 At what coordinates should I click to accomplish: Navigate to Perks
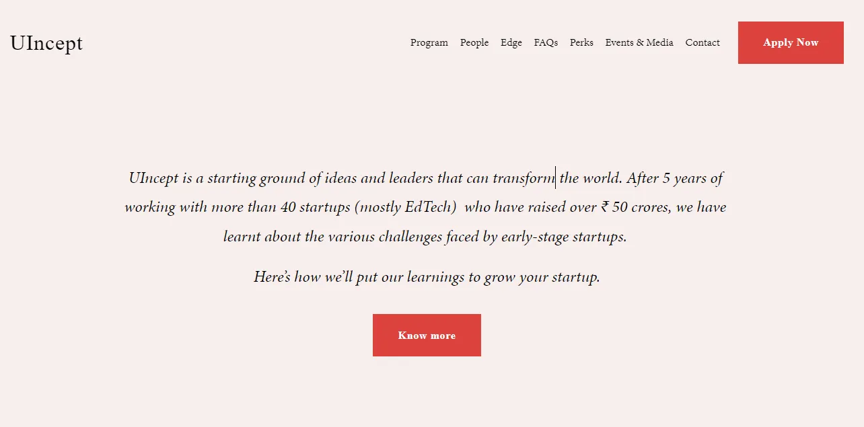[x=581, y=42]
